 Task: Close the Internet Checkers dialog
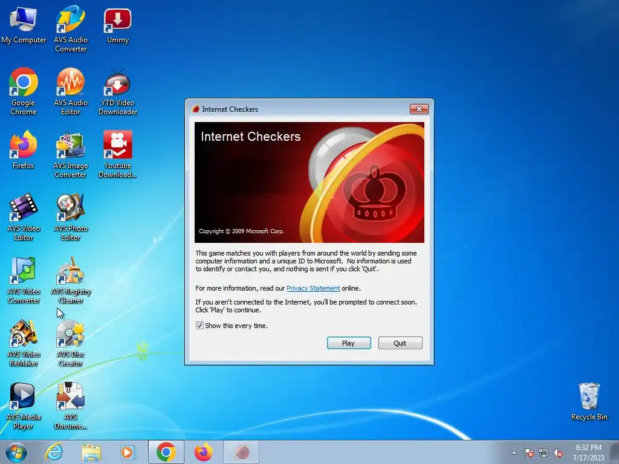(x=419, y=109)
